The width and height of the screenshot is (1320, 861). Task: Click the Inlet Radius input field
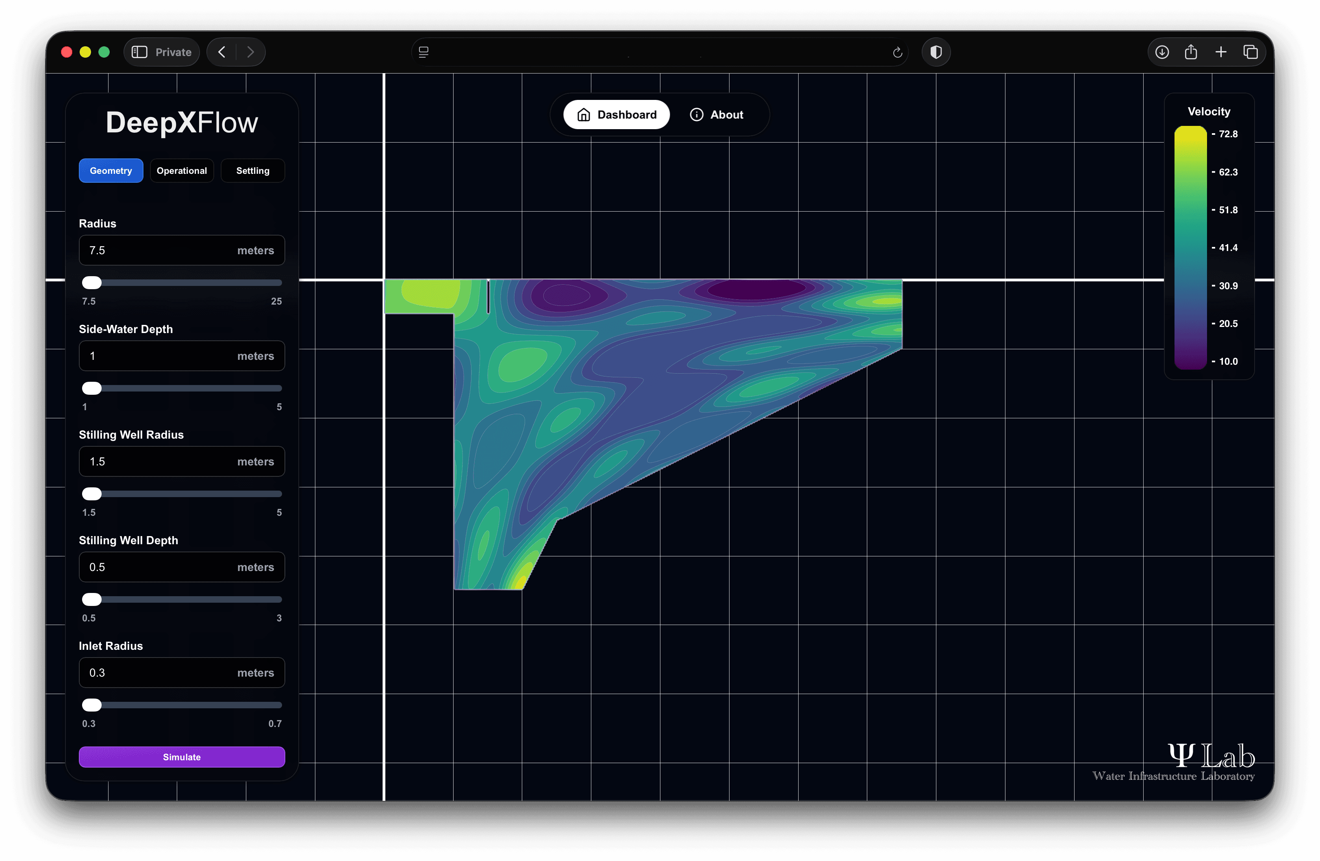(x=182, y=673)
